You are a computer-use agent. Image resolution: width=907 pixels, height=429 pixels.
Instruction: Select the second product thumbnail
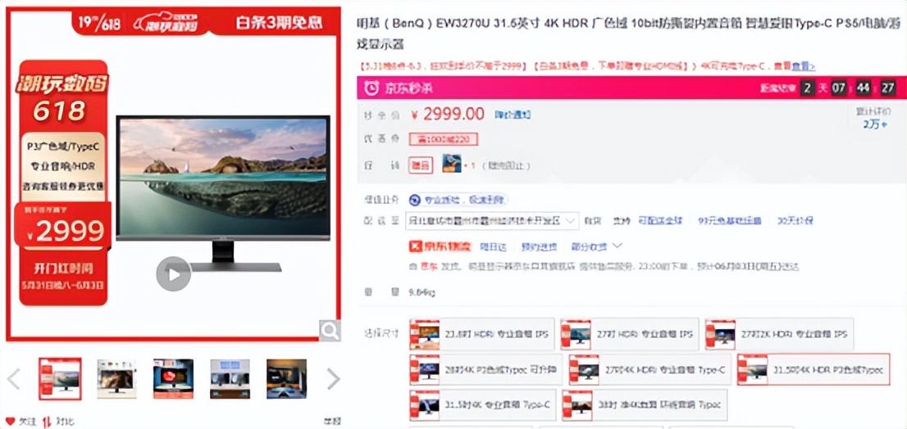coord(116,379)
